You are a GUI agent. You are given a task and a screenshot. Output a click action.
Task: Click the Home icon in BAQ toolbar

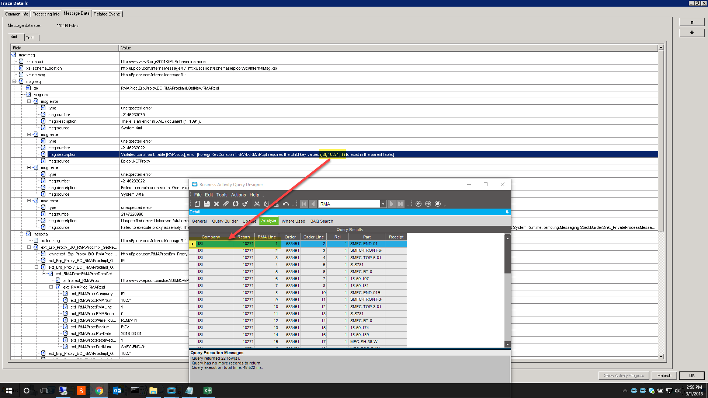[438, 204]
